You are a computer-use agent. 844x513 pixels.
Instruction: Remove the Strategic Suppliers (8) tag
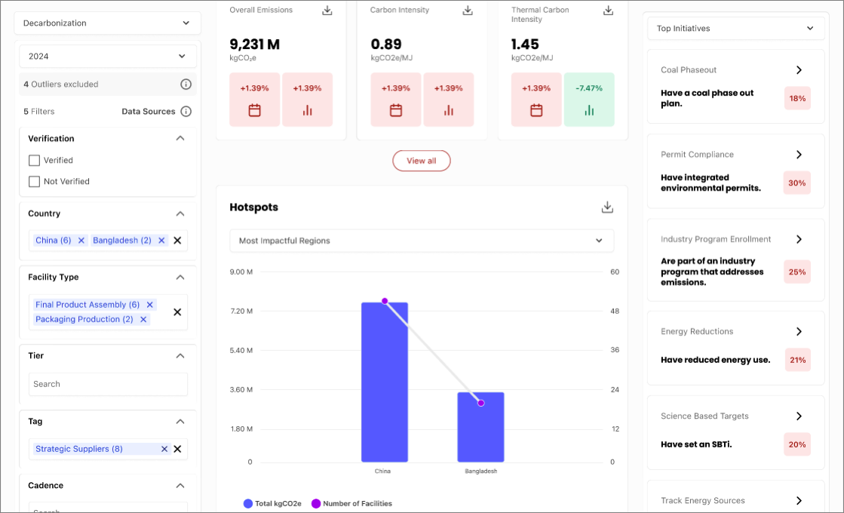[x=164, y=449]
